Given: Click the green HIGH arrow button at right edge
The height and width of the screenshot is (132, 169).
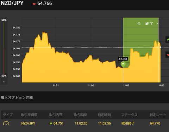Looking at the screenshot, I should 168,40.
